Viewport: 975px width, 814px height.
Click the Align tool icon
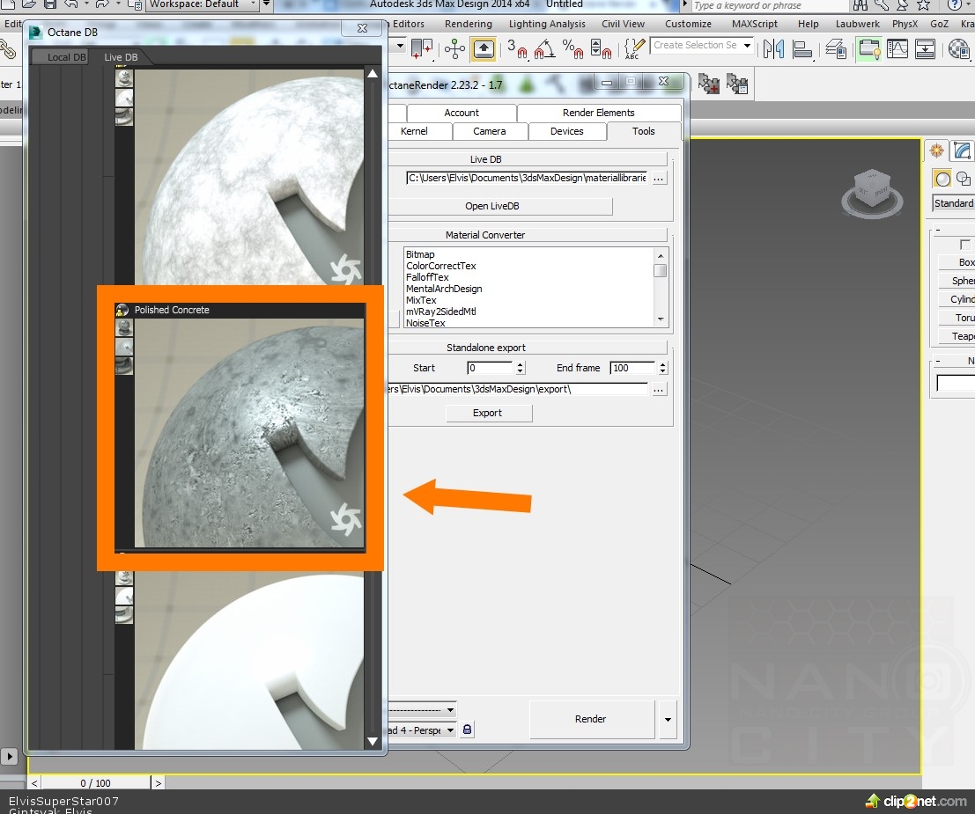click(x=802, y=48)
